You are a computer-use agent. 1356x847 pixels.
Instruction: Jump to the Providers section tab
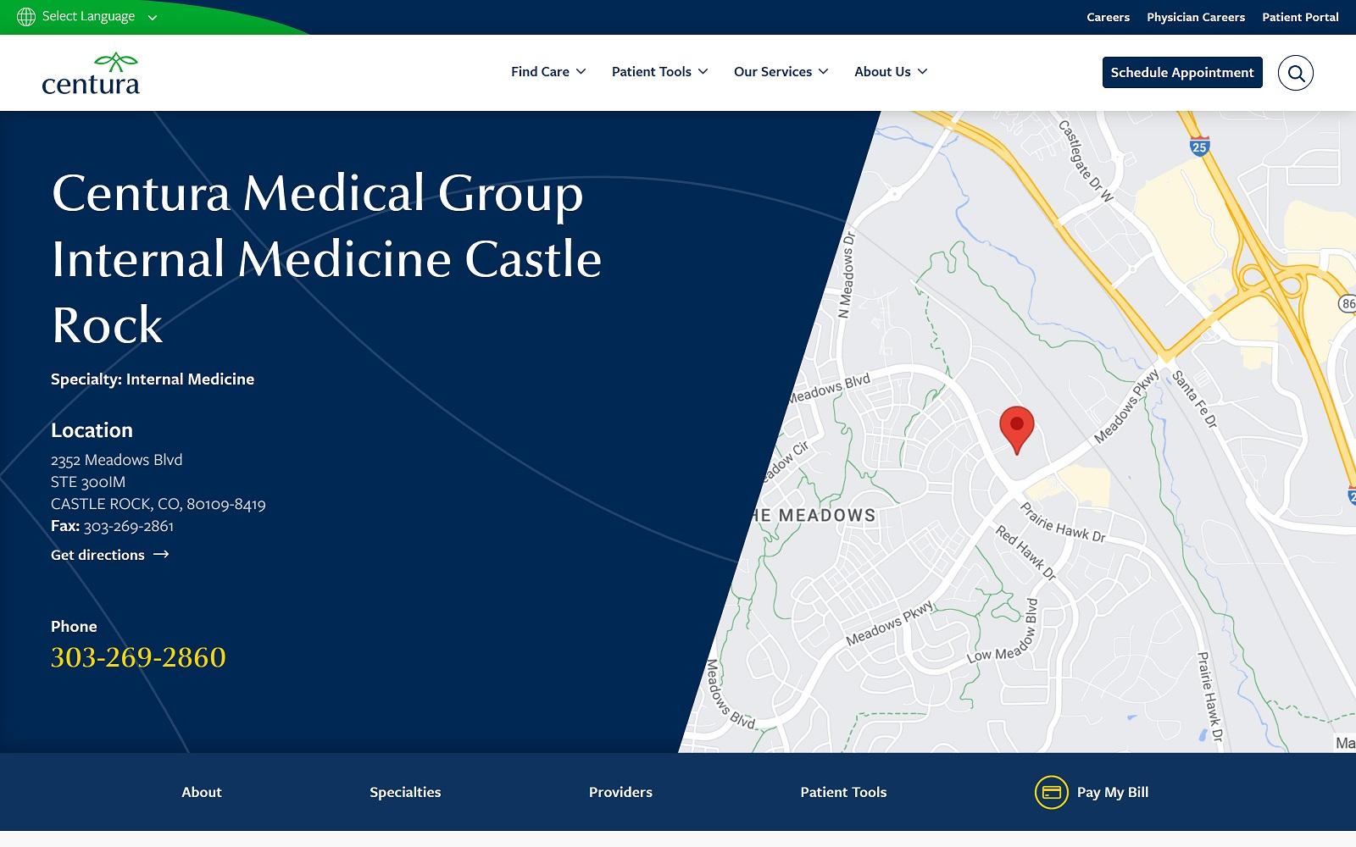(x=620, y=792)
